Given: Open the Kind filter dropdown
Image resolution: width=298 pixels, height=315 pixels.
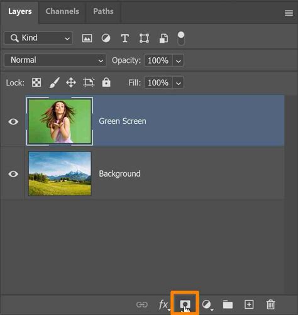Looking at the screenshot, I should (38, 38).
